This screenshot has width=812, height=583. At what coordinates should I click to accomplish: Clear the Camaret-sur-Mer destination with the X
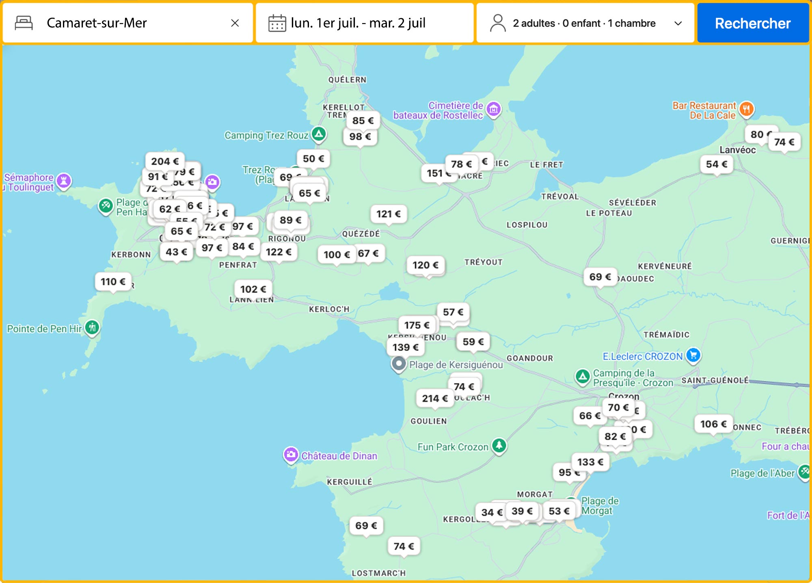[236, 23]
